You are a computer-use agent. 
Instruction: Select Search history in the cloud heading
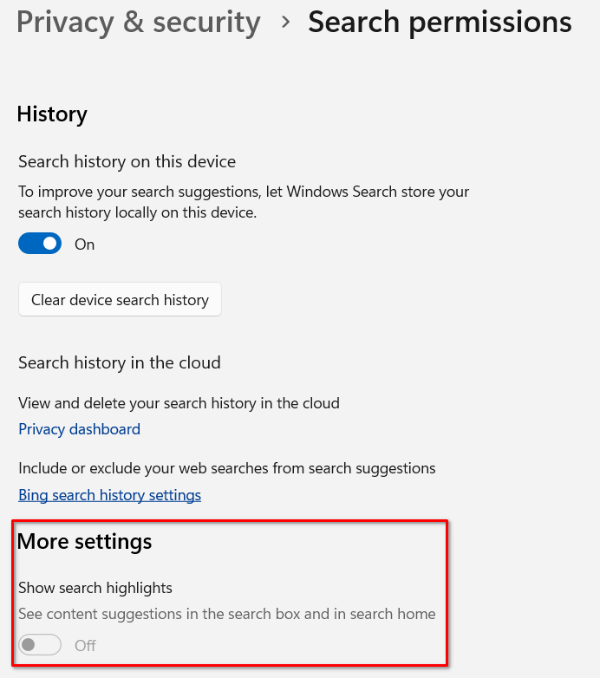click(120, 362)
